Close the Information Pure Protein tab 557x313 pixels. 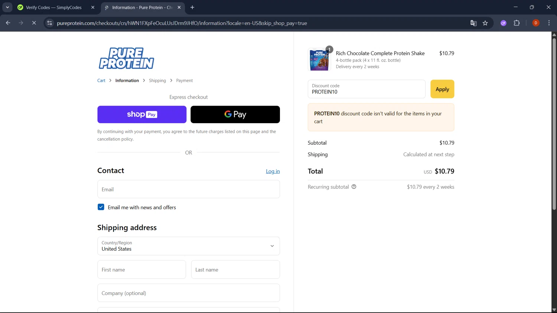[x=179, y=7]
